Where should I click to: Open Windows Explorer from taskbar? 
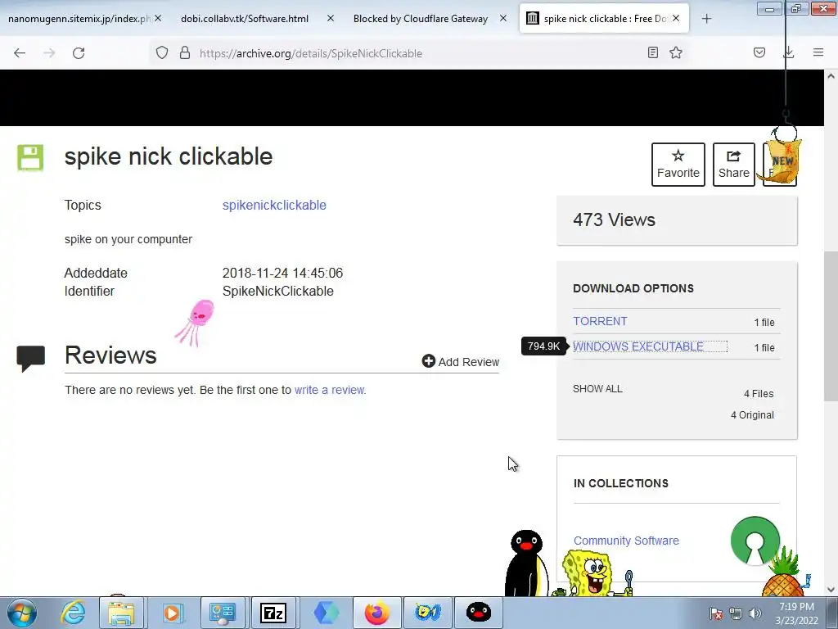click(121, 613)
